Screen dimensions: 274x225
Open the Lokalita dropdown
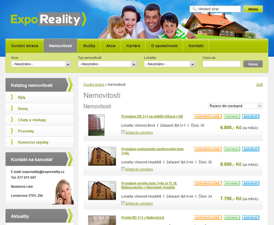[170, 64]
